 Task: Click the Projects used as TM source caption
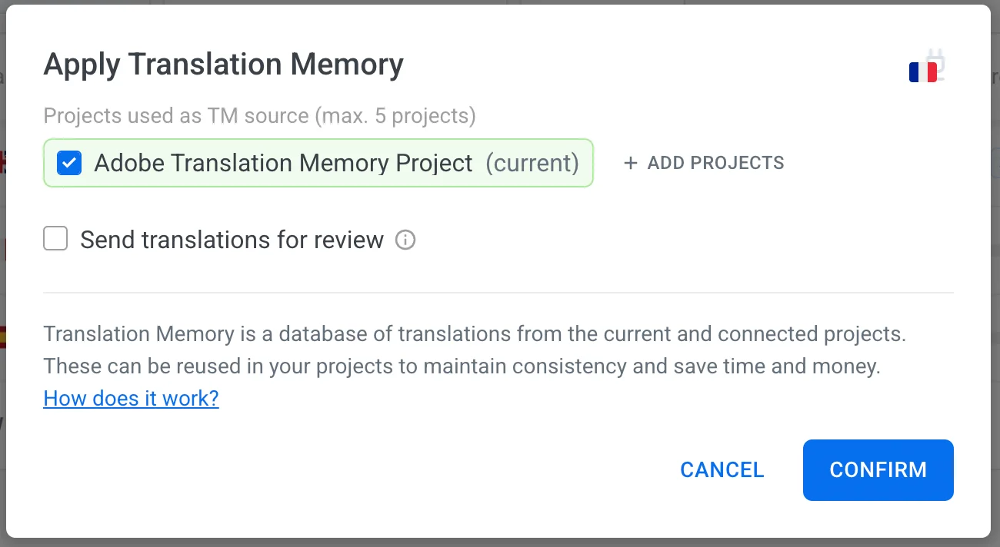pos(259,116)
